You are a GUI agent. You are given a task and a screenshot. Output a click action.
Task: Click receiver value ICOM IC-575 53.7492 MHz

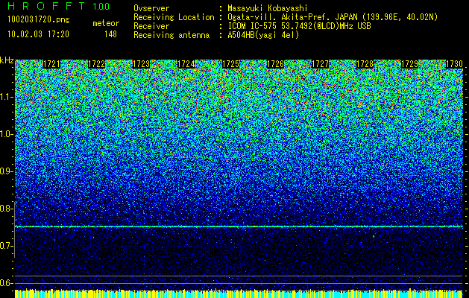pos(299,26)
